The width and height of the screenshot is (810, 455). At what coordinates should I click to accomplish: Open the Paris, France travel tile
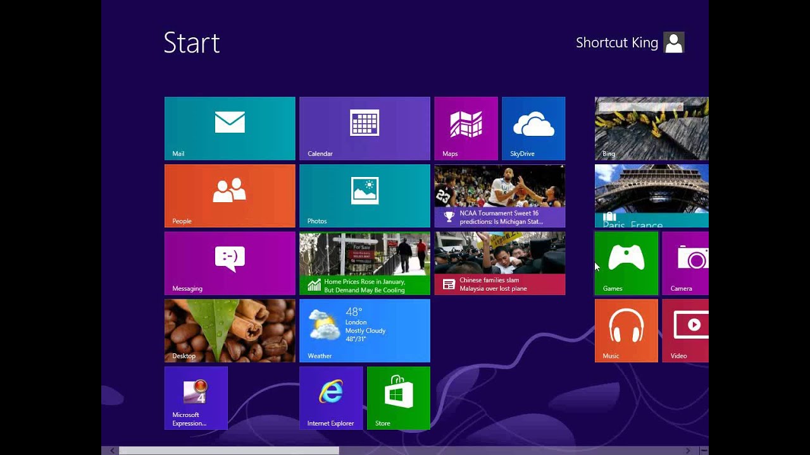pos(652,196)
